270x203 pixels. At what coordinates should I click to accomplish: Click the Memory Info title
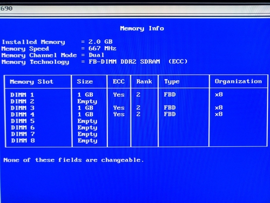point(142,28)
